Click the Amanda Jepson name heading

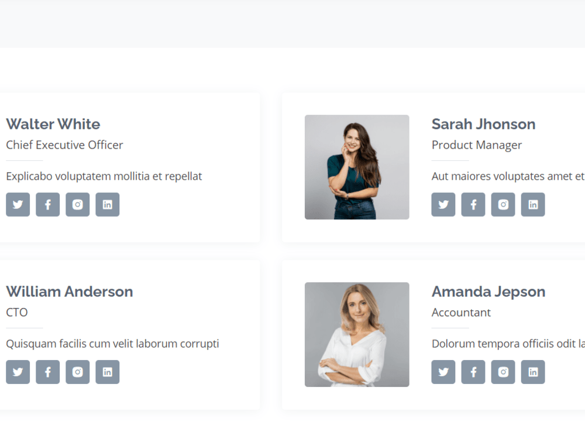pos(488,291)
